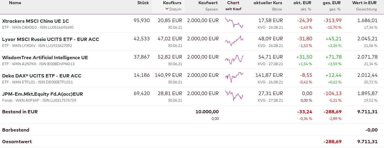
Task: Open Xtrackers MSCI China UE 1C details
Action: pyautogui.click(x=35, y=21)
